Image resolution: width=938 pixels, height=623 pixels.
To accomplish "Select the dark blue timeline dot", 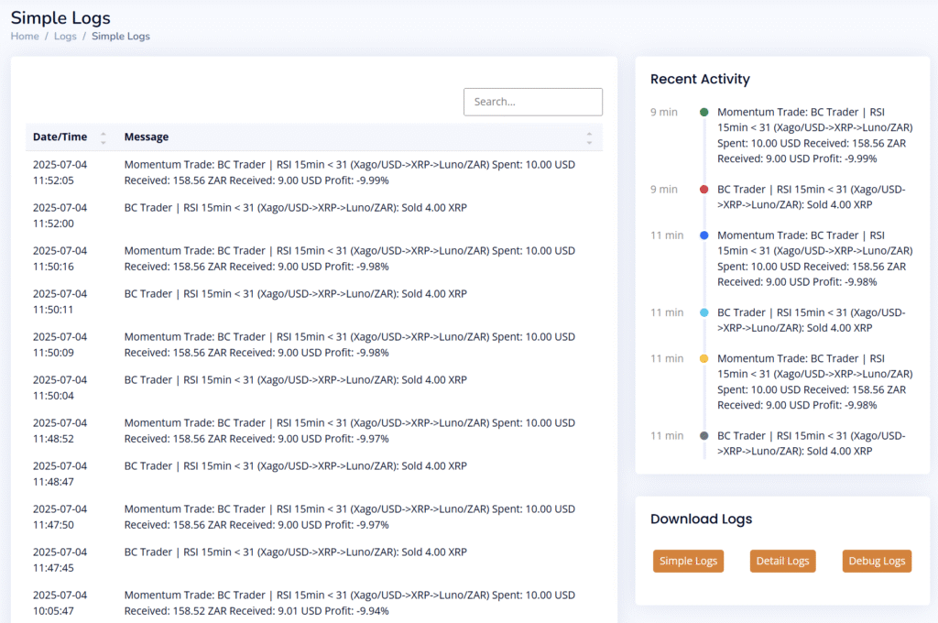I will (703, 235).
